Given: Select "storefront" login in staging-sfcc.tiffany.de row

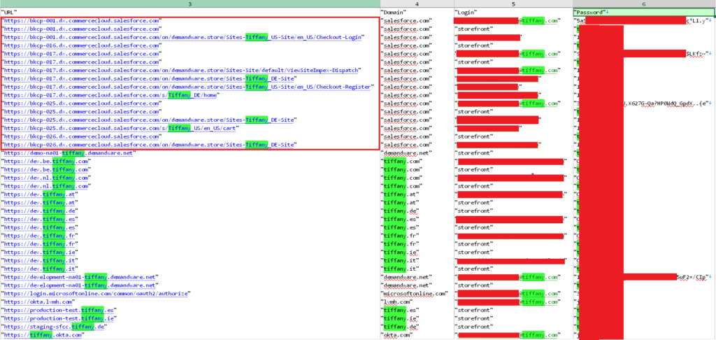Looking at the screenshot, I should [x=474, y=327].
